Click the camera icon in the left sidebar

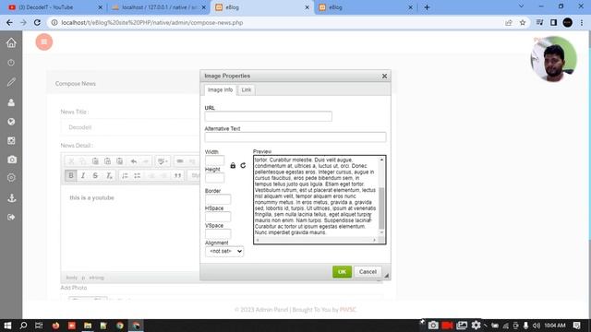tap(12, 160)
